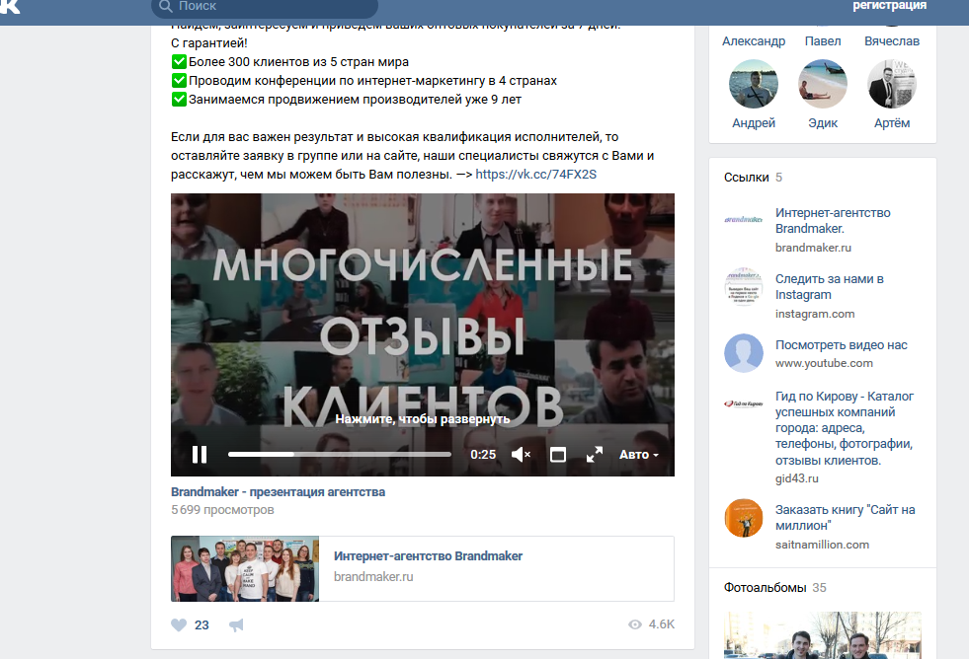Open Эдик's avatar

tap(823, 84)
